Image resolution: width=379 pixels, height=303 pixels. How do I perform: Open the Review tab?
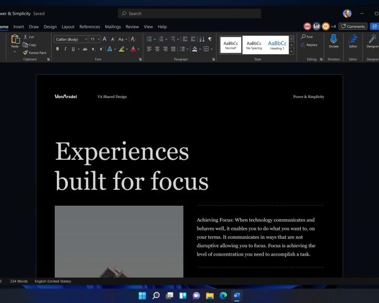point(132,27)
